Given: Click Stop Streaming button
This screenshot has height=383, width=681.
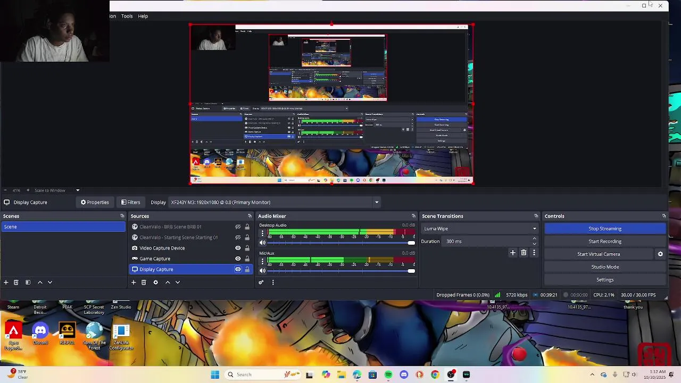Looking at the screenshot, I should 605,229.
